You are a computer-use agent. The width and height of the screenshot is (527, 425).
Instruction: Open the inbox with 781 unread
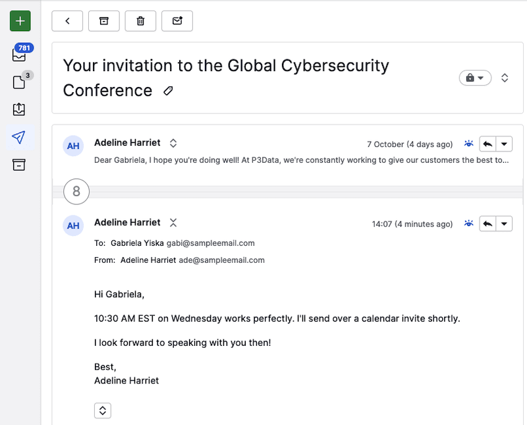(x=19, y=55)
